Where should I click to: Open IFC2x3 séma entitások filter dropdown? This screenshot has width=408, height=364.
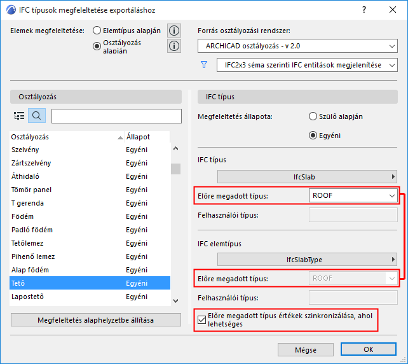[x=307, y=65]
